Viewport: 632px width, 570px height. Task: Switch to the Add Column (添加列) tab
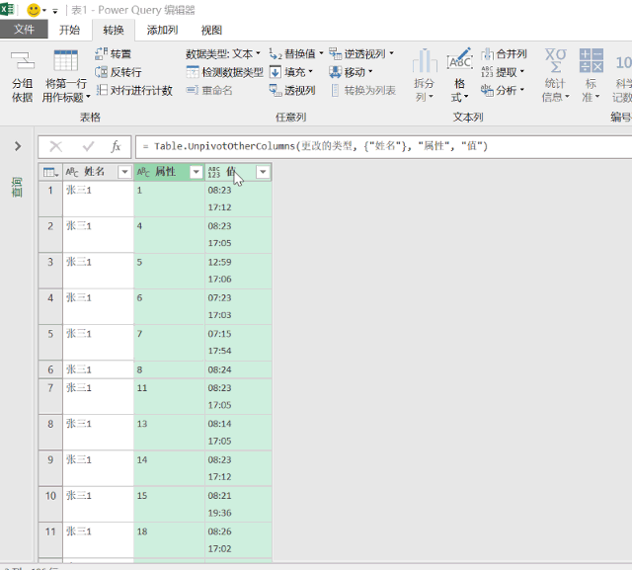(162, 30)
